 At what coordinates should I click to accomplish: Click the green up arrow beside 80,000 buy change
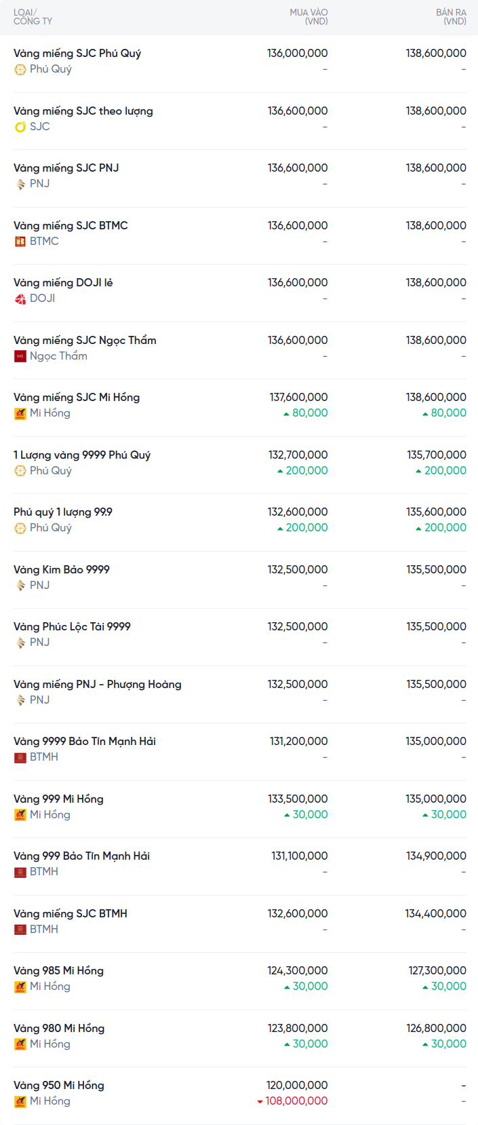pos(286,413)
